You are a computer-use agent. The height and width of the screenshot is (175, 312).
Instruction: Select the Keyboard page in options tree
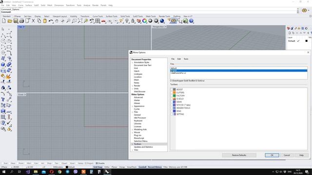tap(138, 121)
